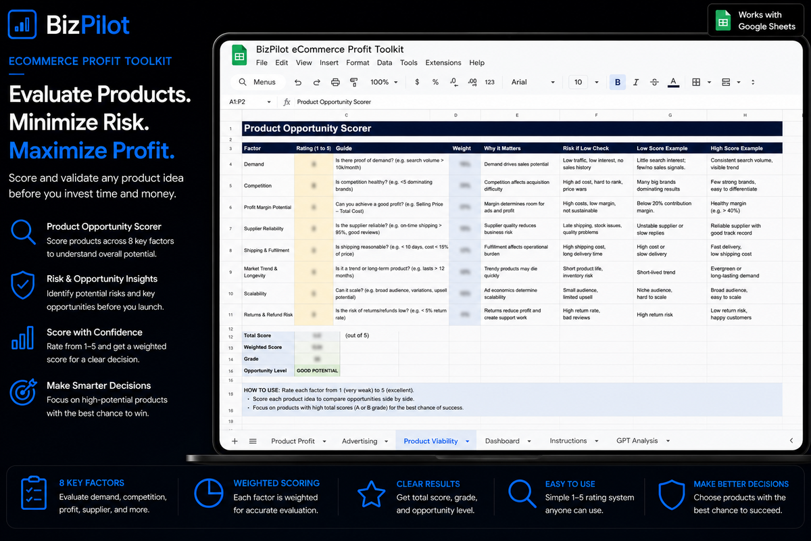Click the sheet tabs scroll arrow

(791, 441)
